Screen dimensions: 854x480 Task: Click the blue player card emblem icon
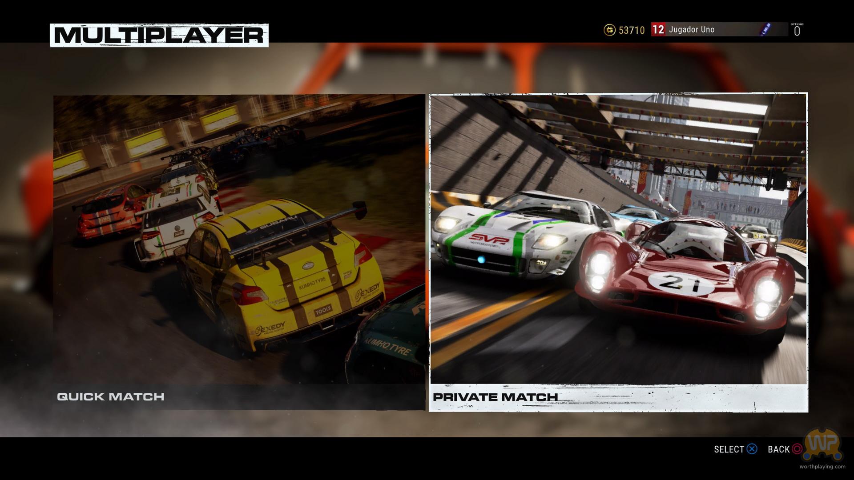point(766,30)
